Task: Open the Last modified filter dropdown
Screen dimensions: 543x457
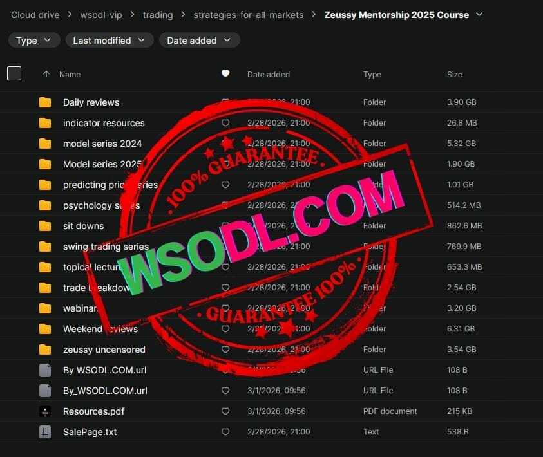Action: click(110, 41)
